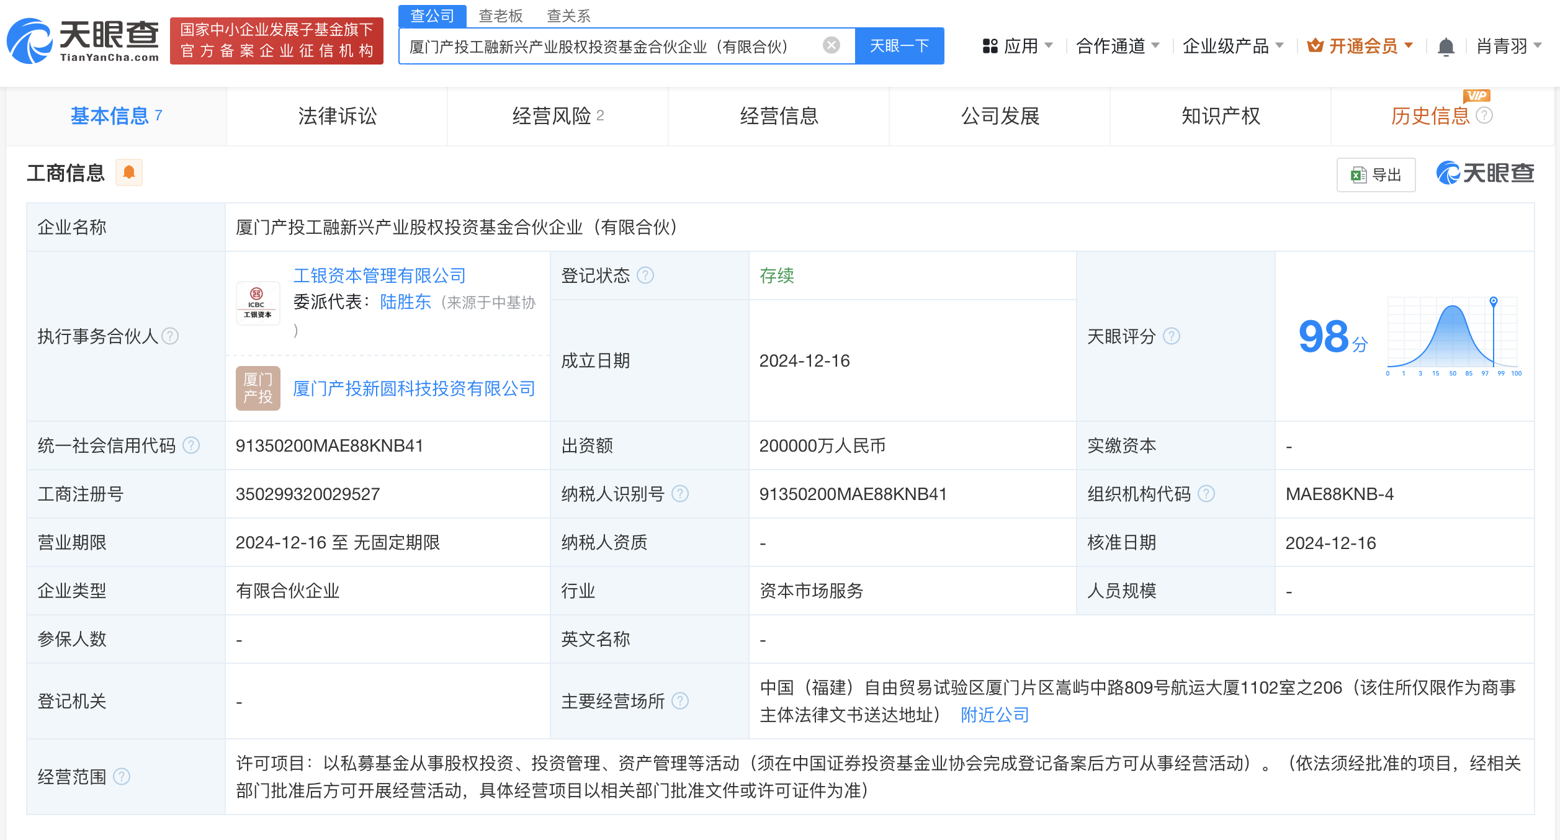Click help icon beside 登记状态

[645, 275]
